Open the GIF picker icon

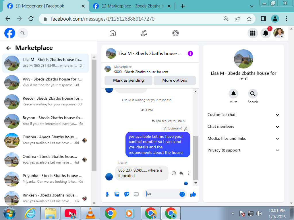point(136,194)
